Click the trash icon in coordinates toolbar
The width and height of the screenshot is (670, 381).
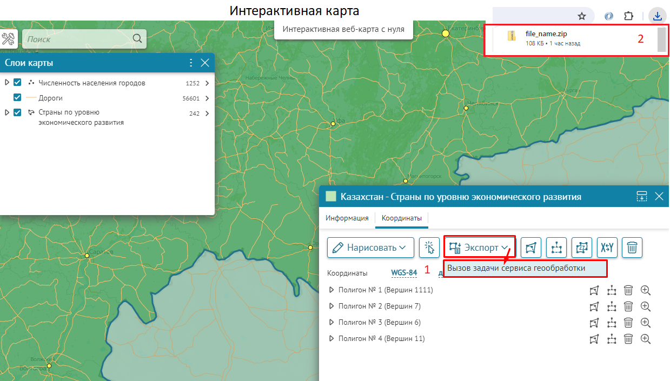tap(632, 248)
